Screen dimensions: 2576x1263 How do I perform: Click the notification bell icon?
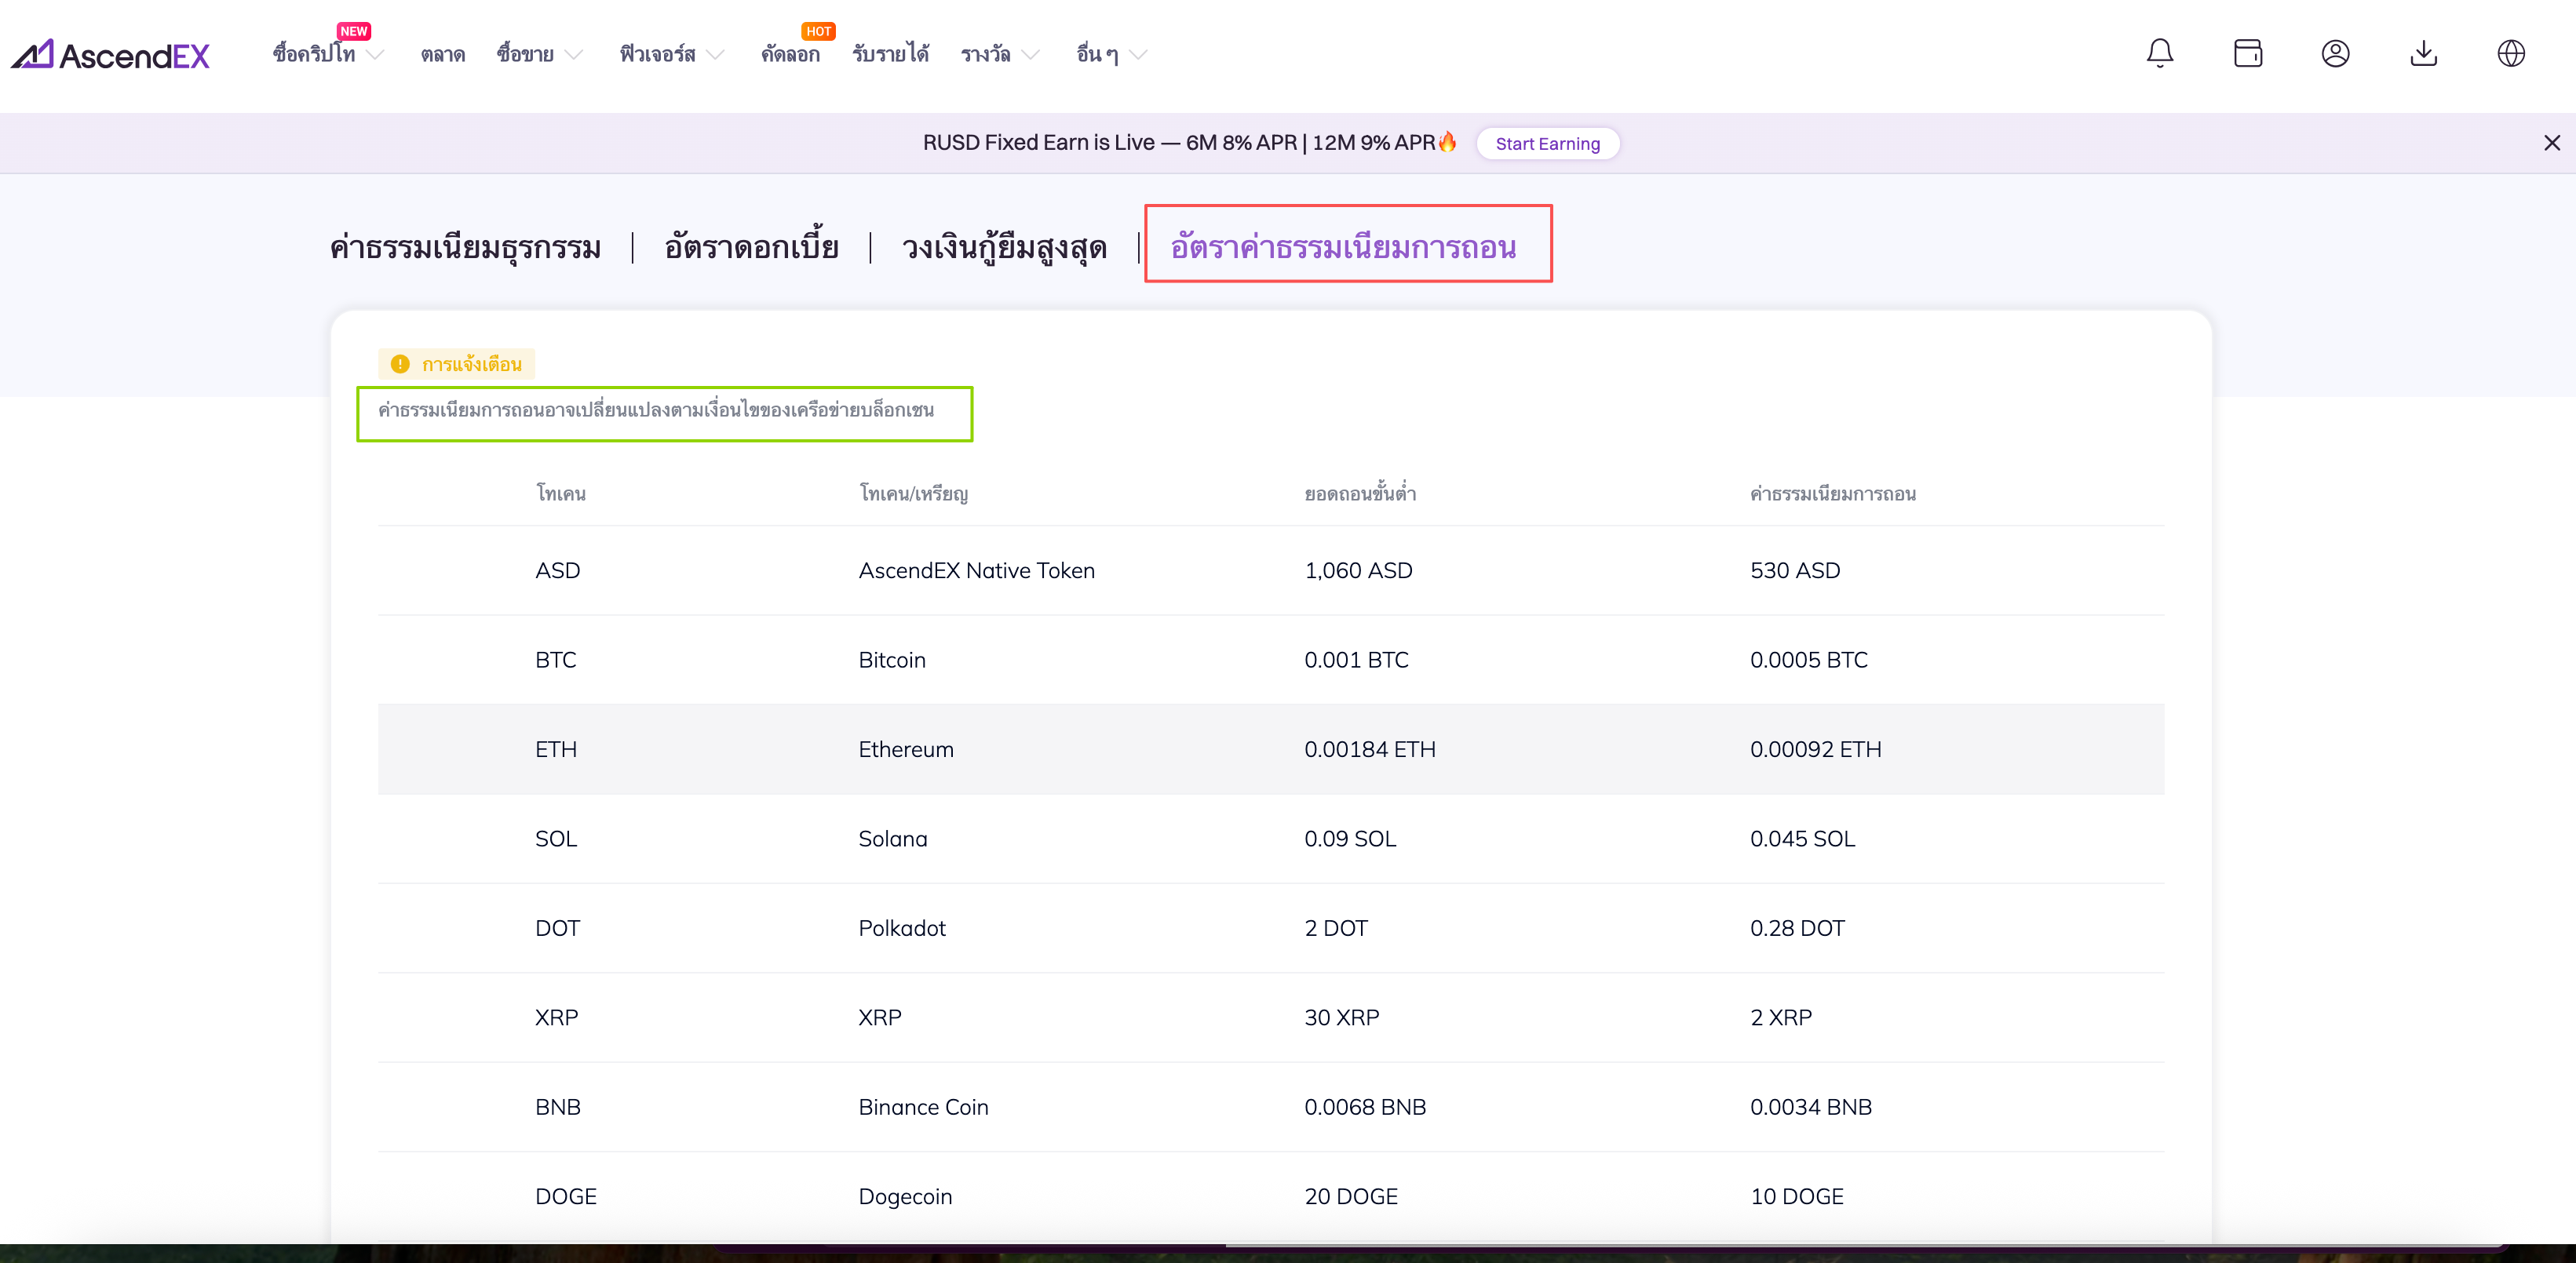tap(2159, 53)
